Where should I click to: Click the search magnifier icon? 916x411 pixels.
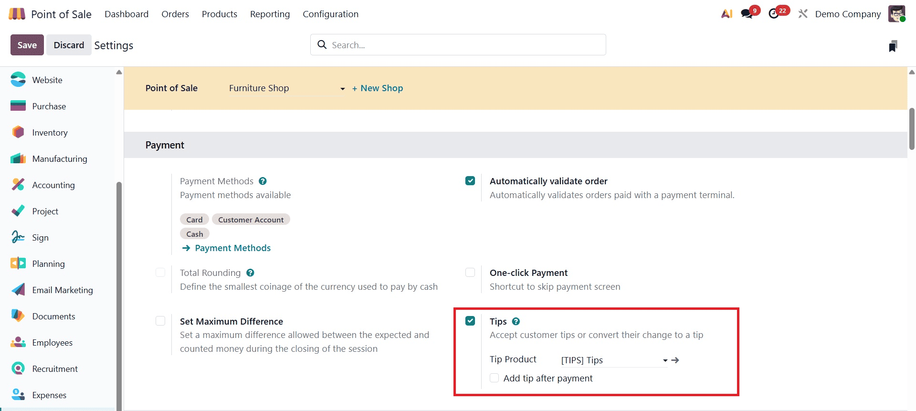322,44
